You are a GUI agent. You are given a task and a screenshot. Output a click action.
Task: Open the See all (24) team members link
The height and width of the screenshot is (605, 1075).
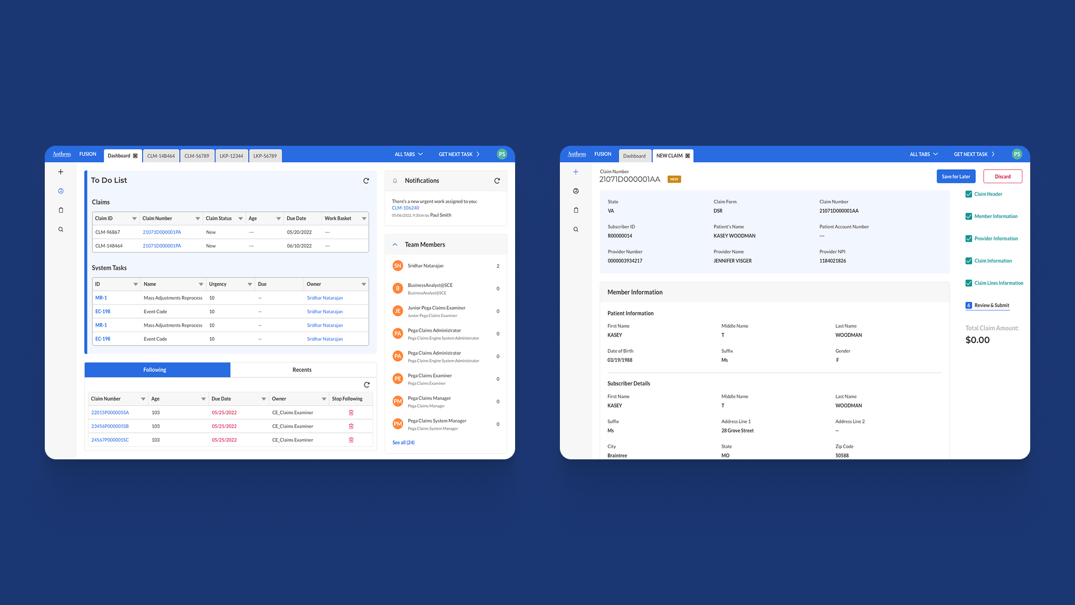tap(403, 443)
